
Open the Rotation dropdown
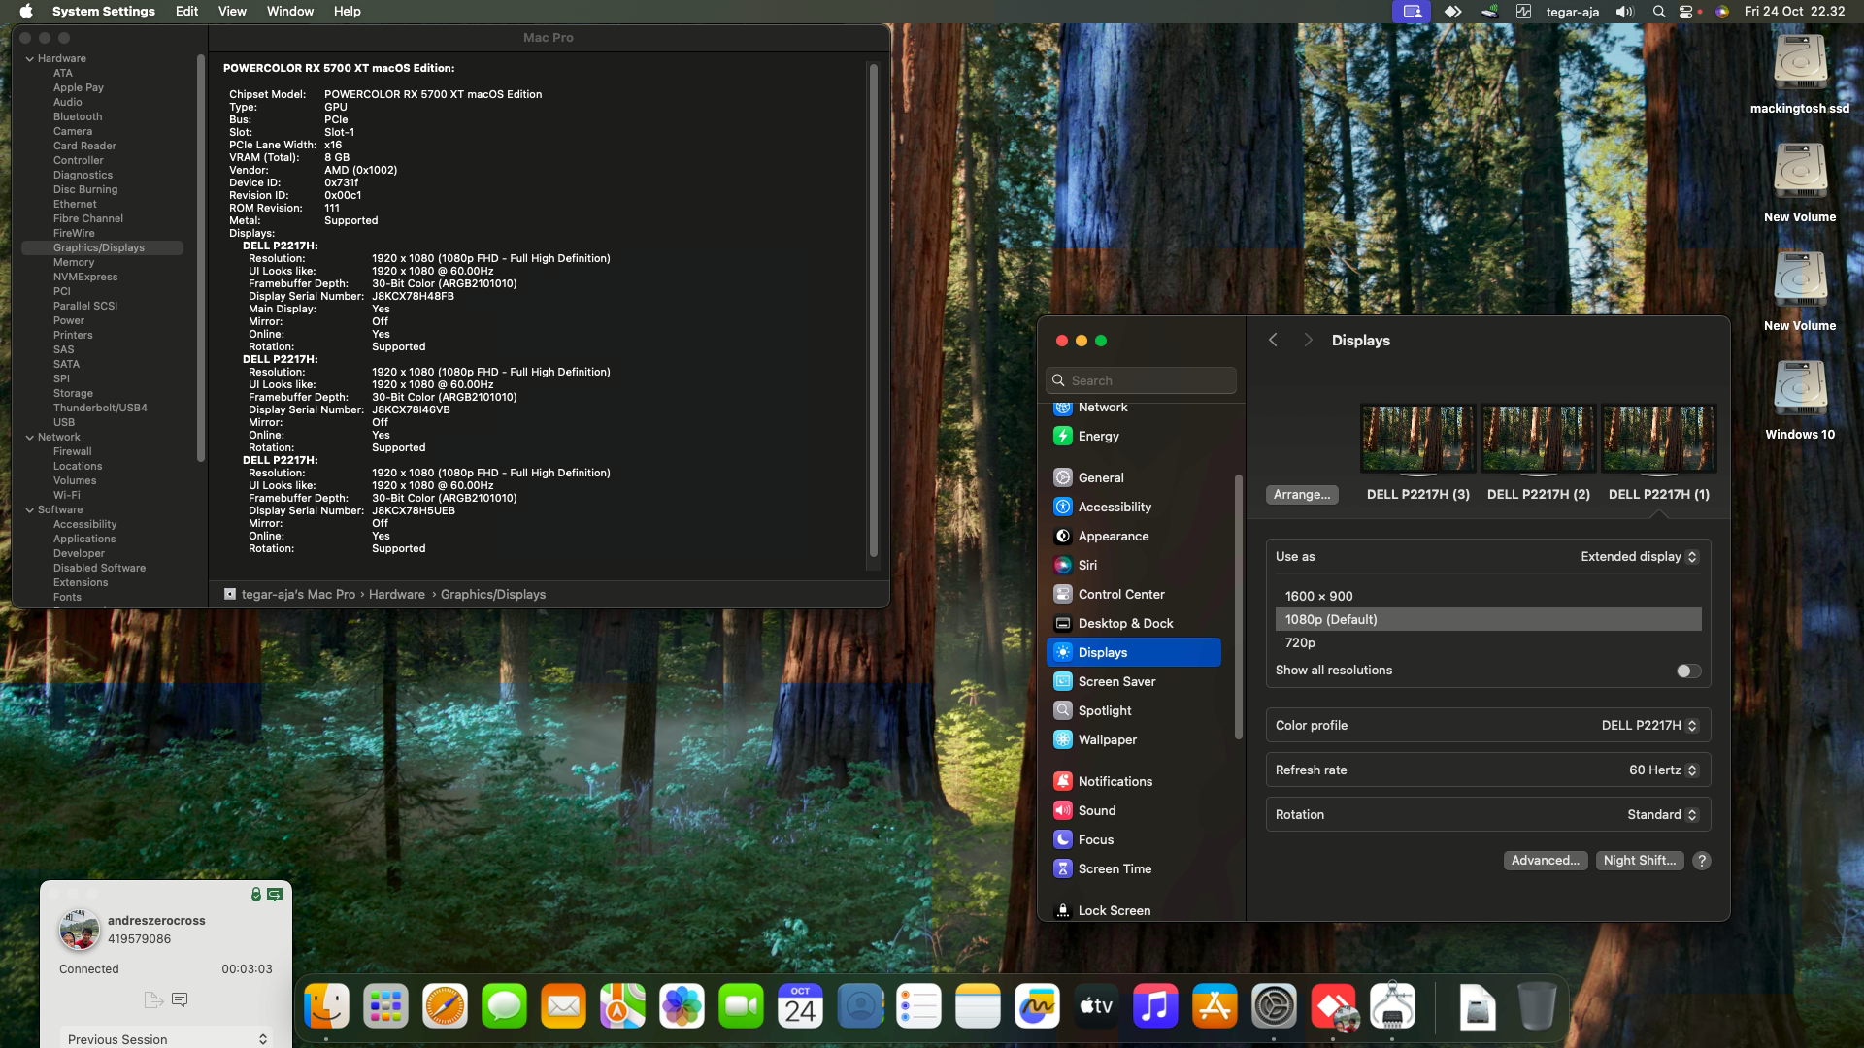pyautogui.click(x=1662, y=815)
